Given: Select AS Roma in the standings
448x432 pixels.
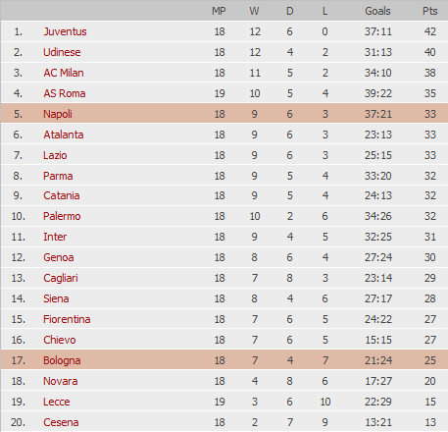Looking at the screenshot, I should click(x=65, y=93).
